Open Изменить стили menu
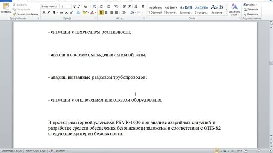Image resolution: width=273 pixels, height=153 pixels. (x=235, y=9)
